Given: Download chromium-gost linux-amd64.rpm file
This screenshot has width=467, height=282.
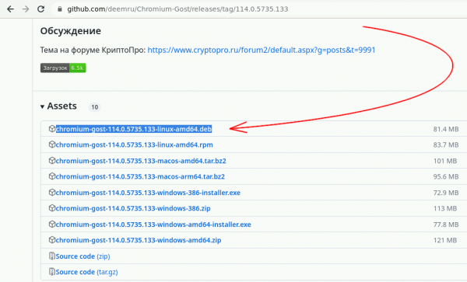Looking at the screenshot, I should pyautogui.click(x=135, y=144).
